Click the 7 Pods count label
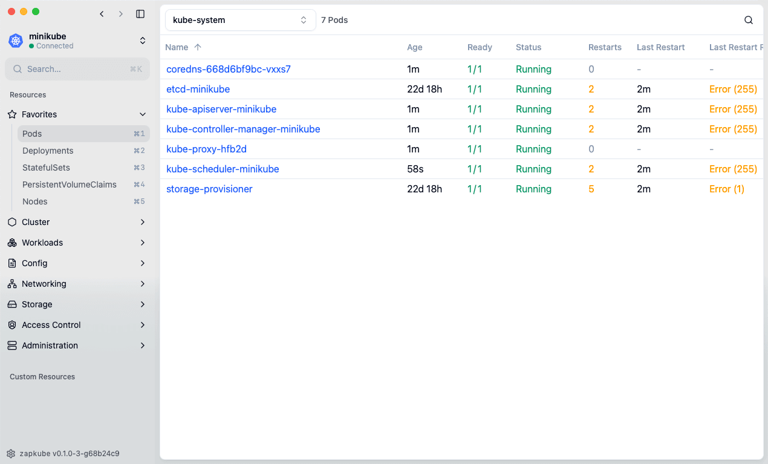The image size is (768, 464). [334, 20]
